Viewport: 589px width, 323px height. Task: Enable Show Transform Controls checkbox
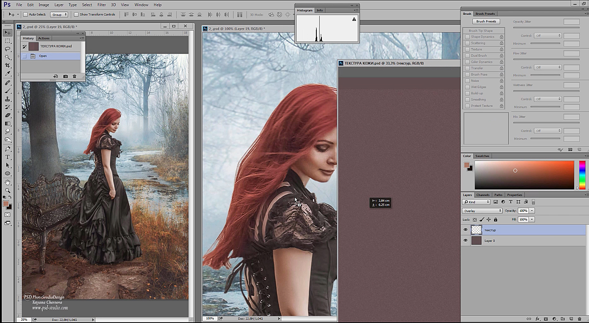(x=76, y=14)
